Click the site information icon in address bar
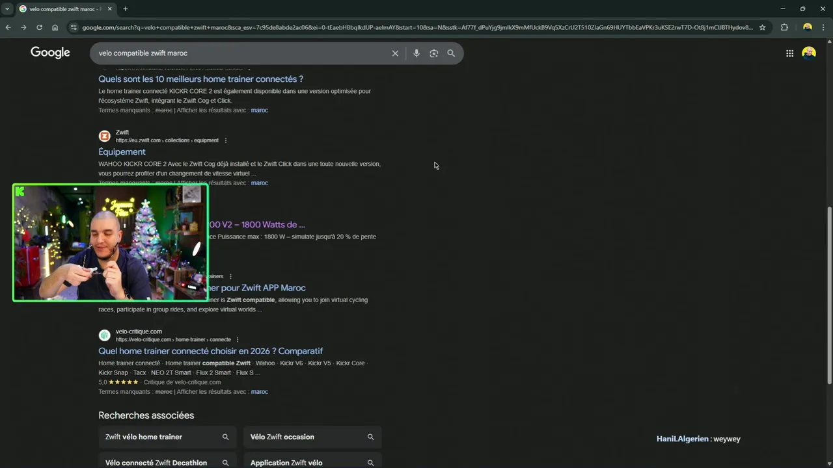 [x=74, y=27]
